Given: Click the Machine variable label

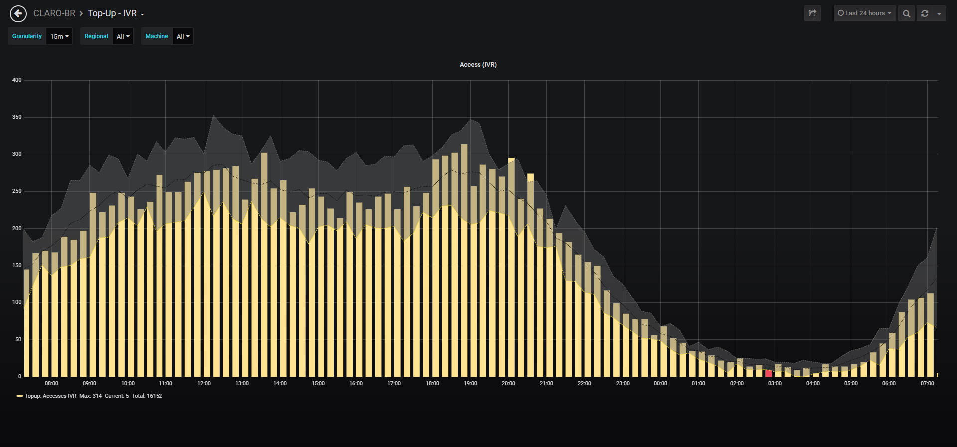Looking at the screenshot, I should (157, 36).
